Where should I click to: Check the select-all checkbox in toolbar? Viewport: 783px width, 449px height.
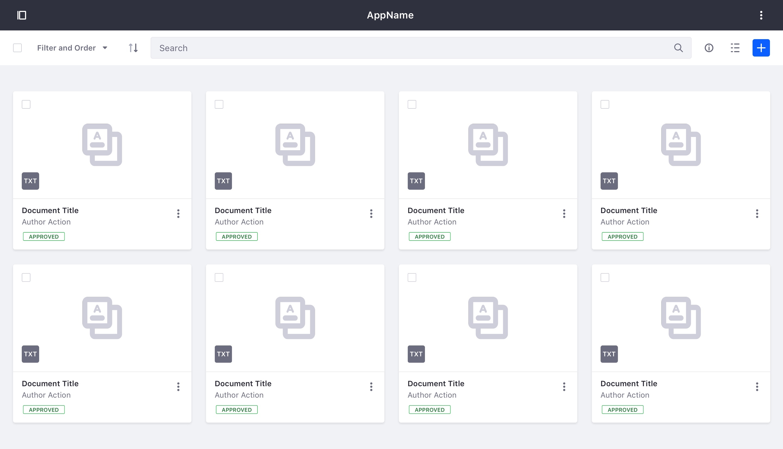18,48
